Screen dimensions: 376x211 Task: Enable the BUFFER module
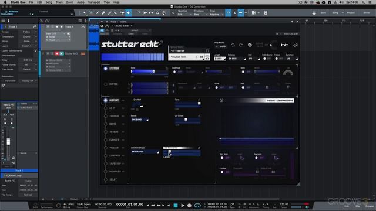[x=106, y=84]
